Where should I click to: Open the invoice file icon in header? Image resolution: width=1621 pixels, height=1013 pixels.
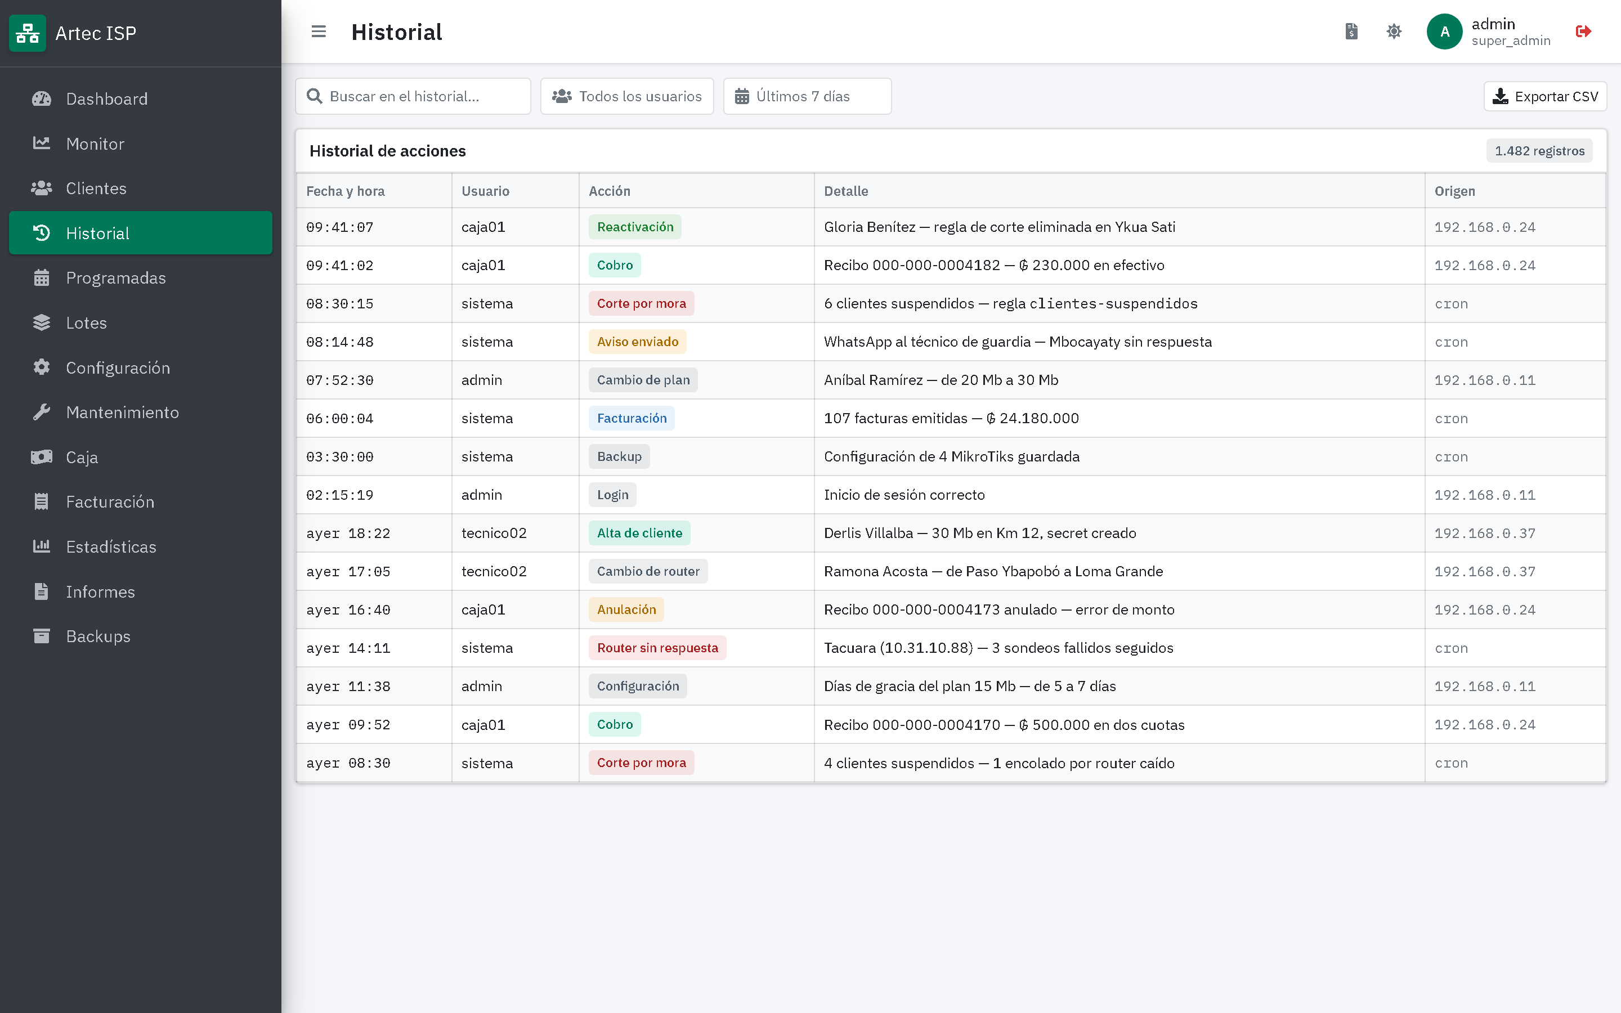pos(1351,32)
